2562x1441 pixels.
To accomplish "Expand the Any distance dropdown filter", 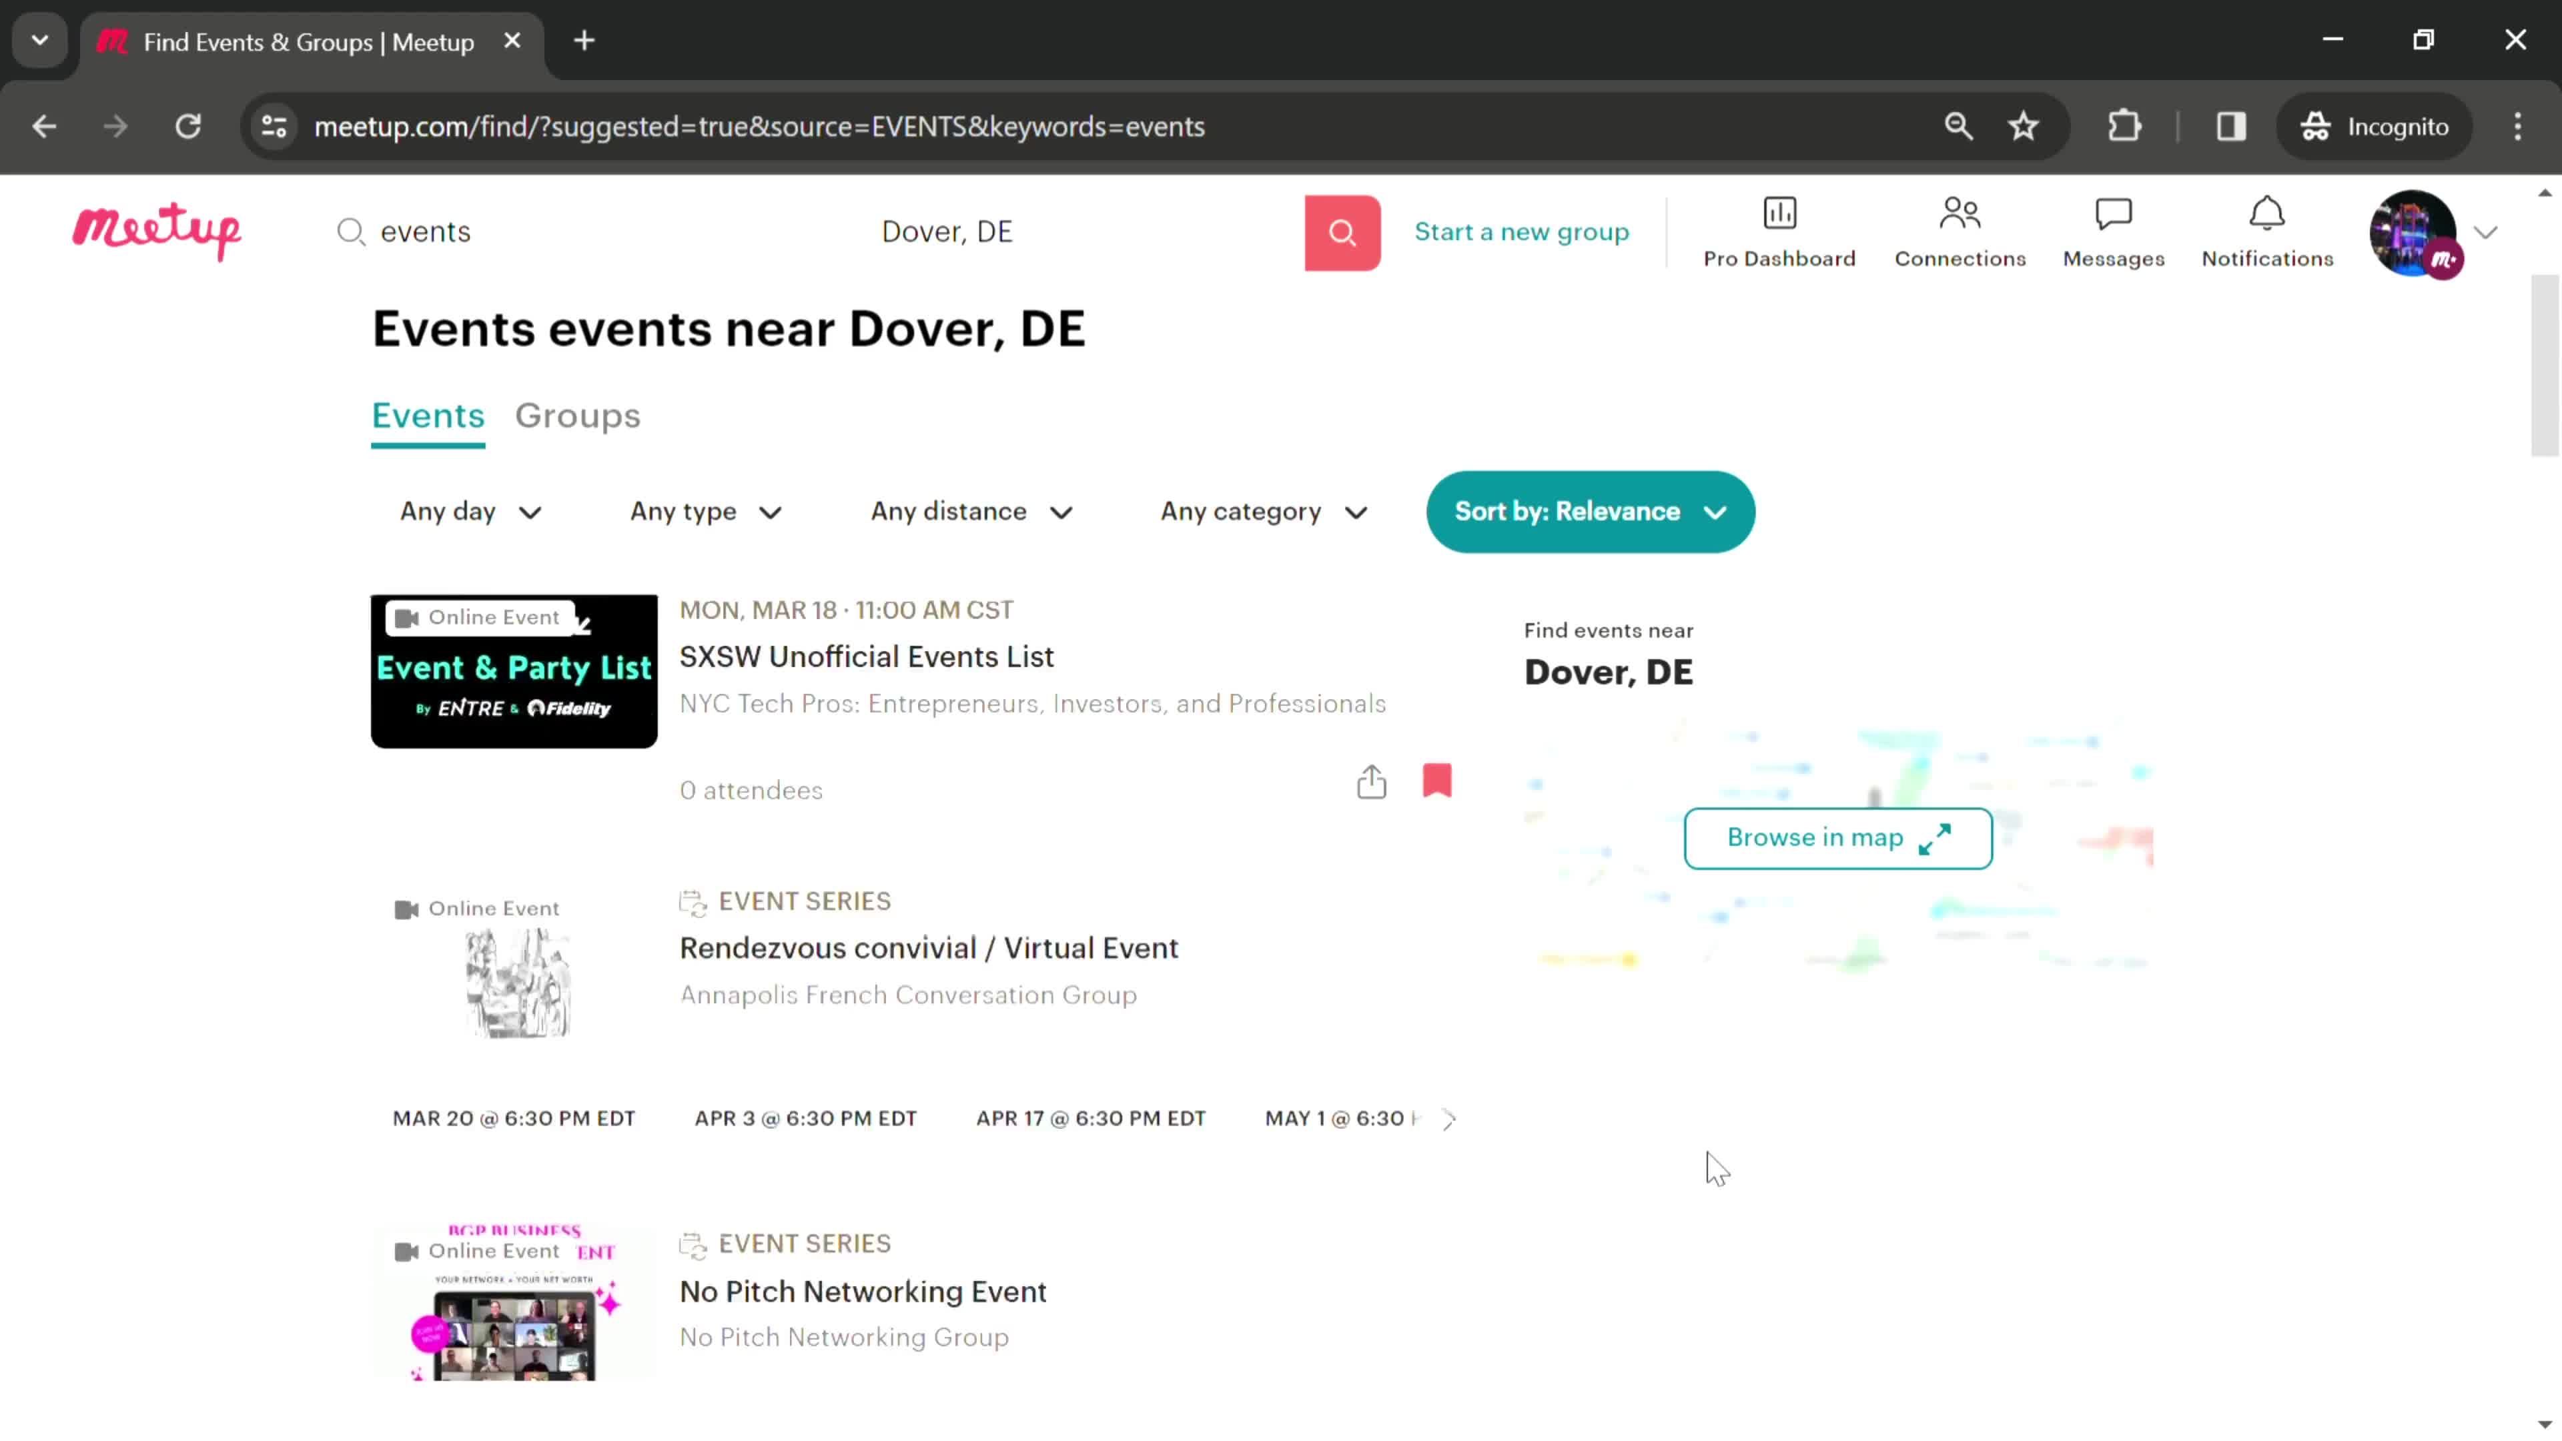I will tap(969, 510).
